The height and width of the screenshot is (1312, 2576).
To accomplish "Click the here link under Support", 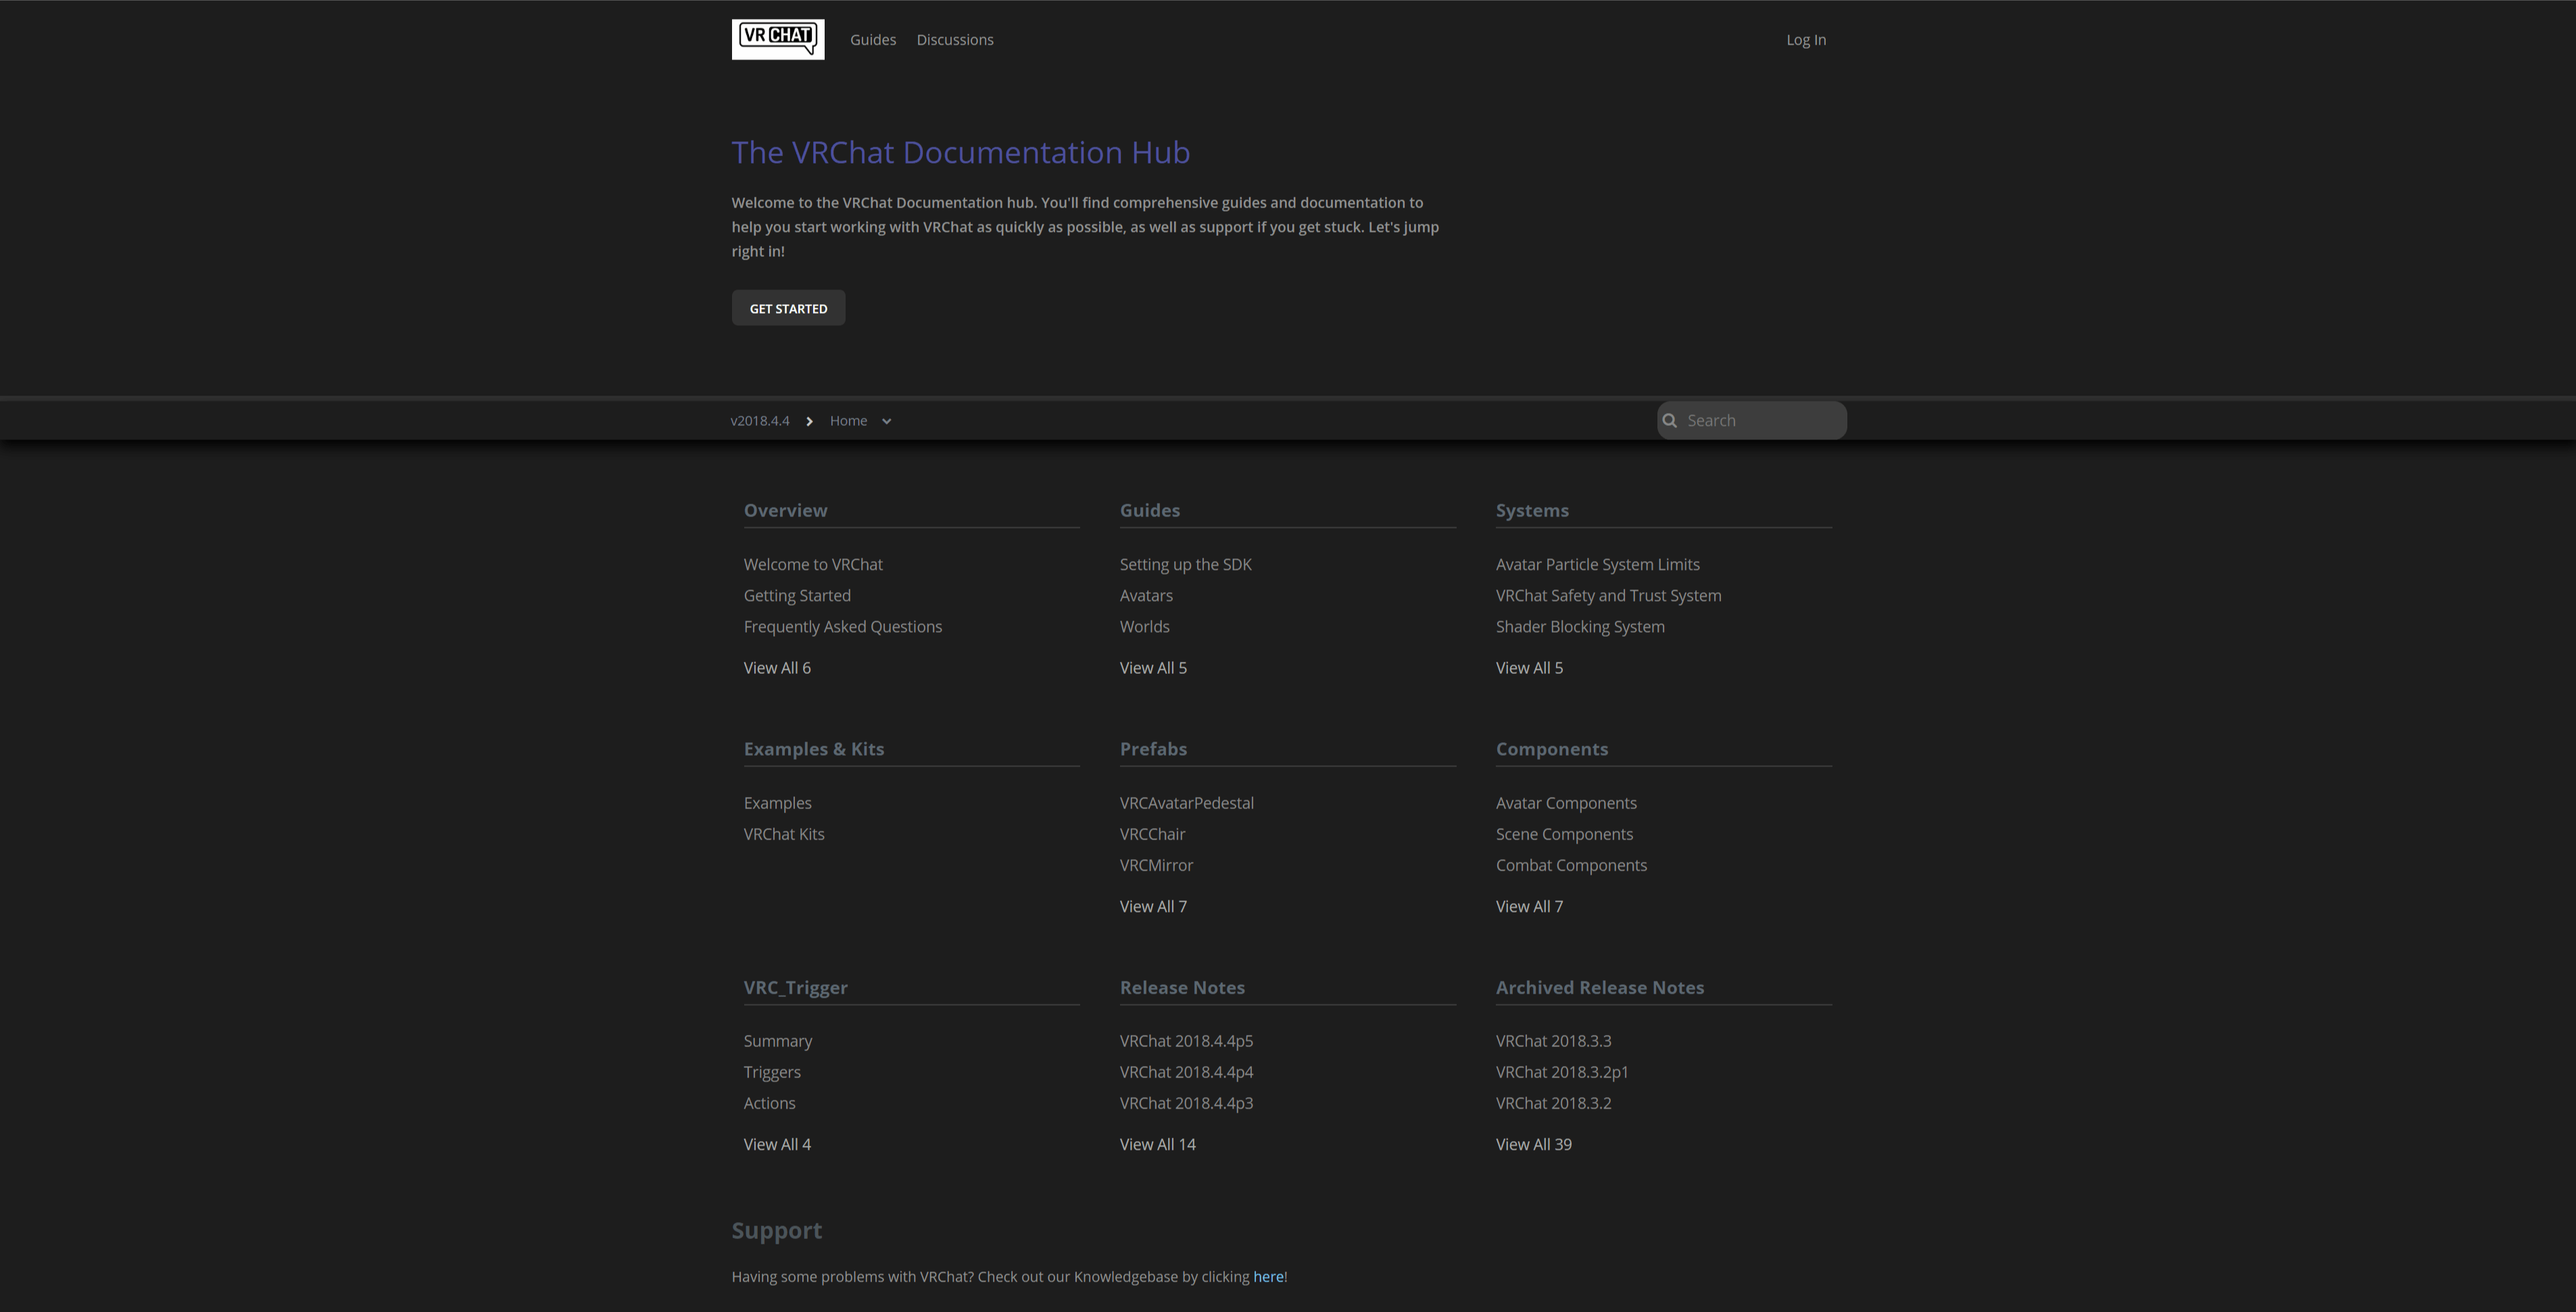I will pos(1267,1276).
